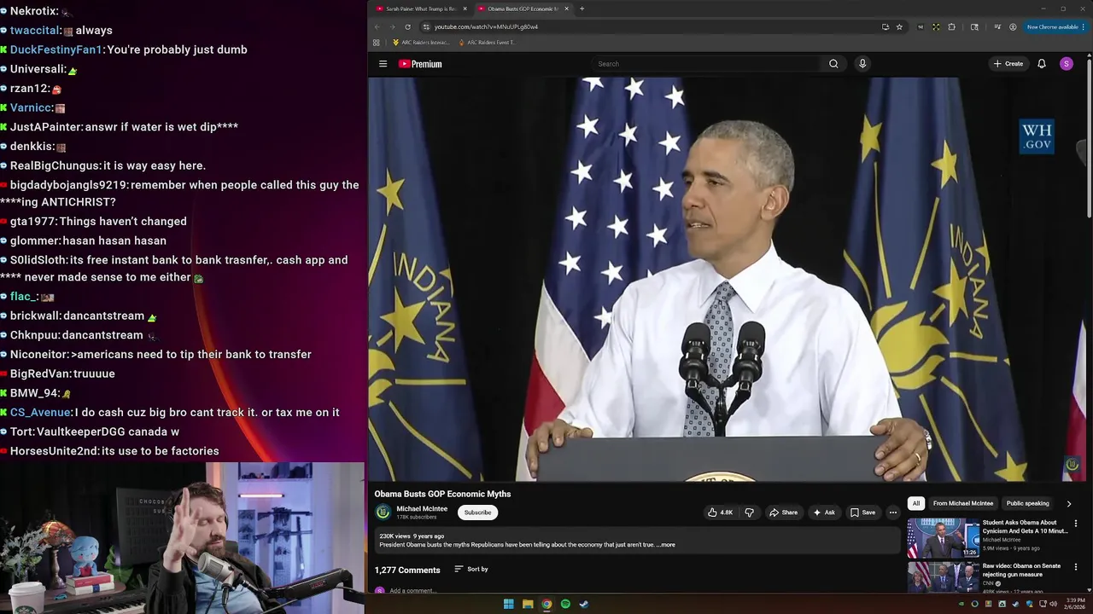Go to the YouTube Premium home logo
Viewport: 1093px width, 614px height.
420,64
